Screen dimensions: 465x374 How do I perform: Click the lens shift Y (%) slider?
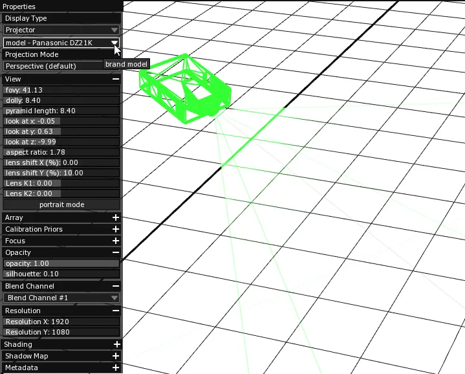click(61, 173)
